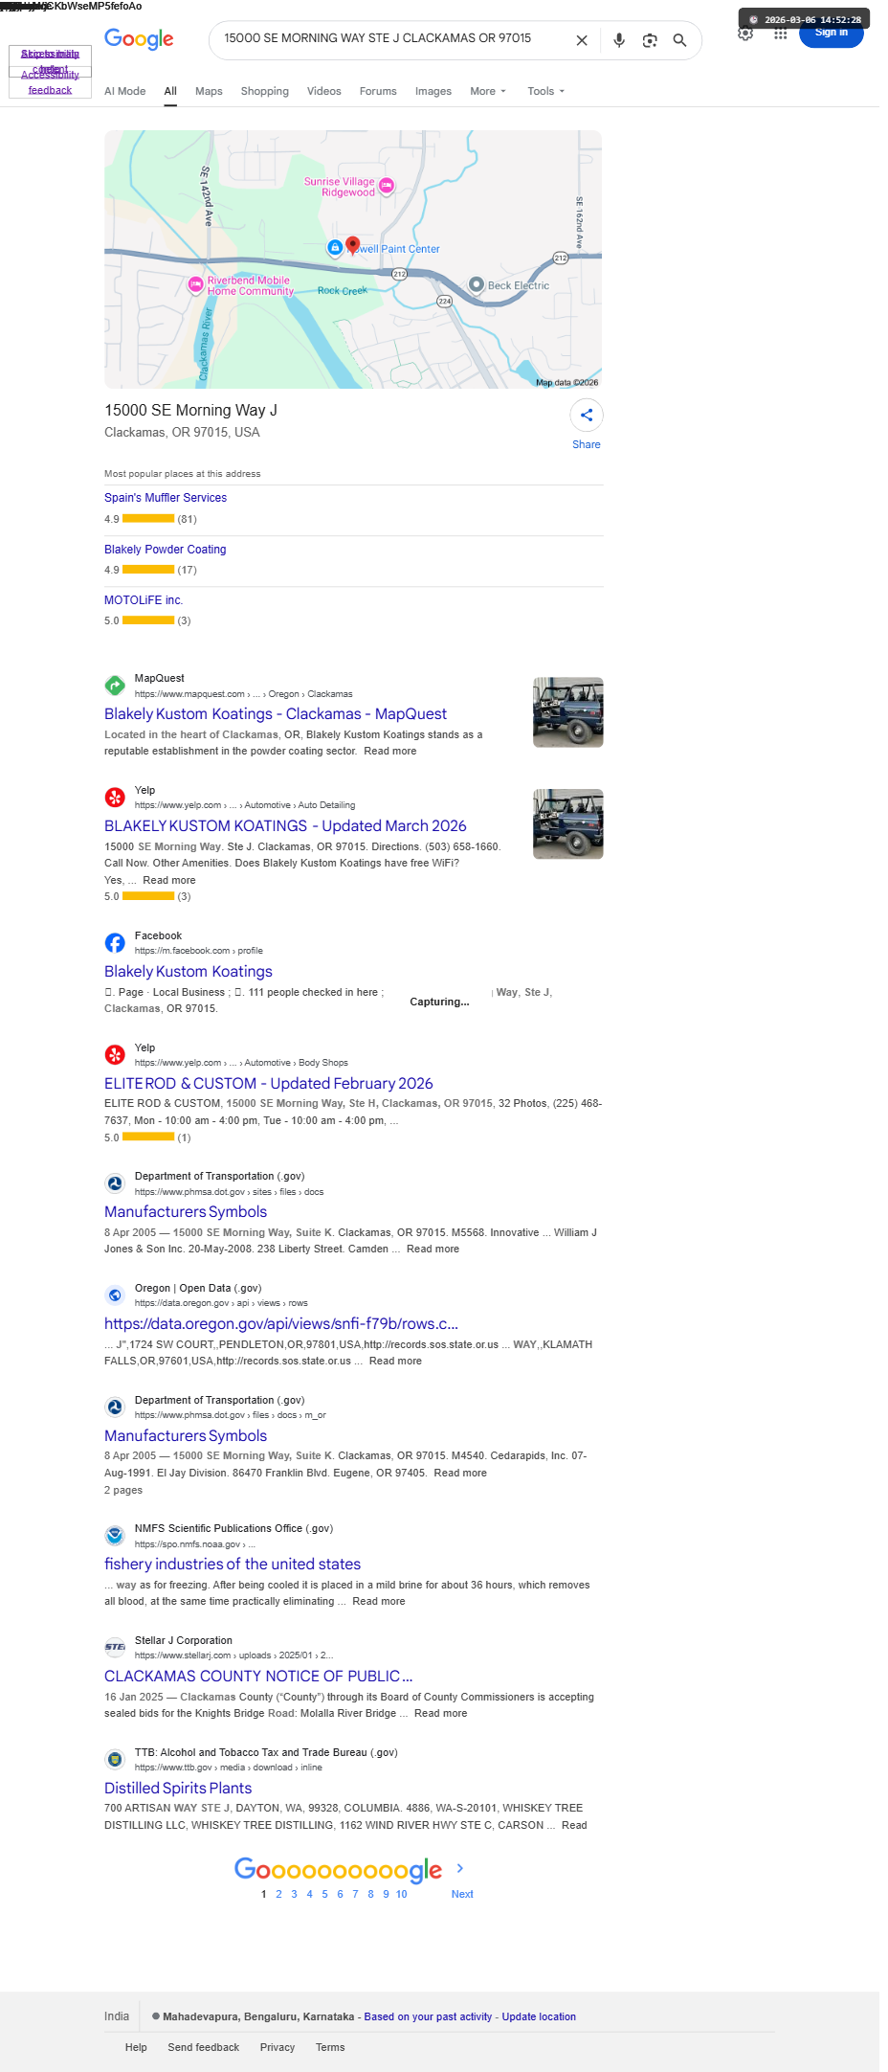Open the Google apps grid icon

[x=781, y=34]
